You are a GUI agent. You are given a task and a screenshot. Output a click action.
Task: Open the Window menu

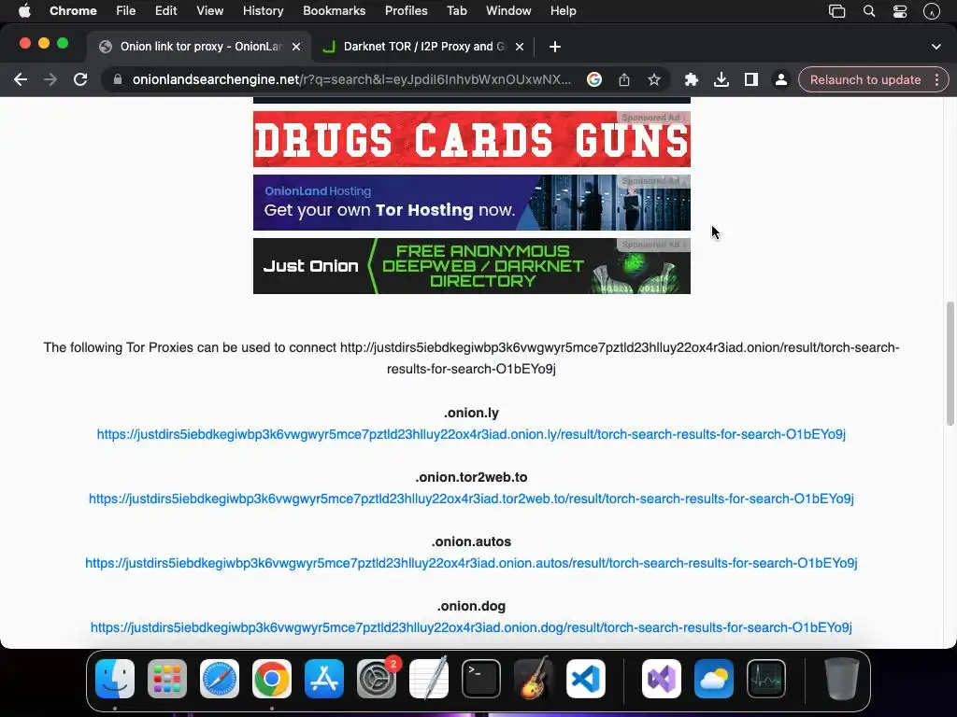pyautogui.click(x=508, y=11)
